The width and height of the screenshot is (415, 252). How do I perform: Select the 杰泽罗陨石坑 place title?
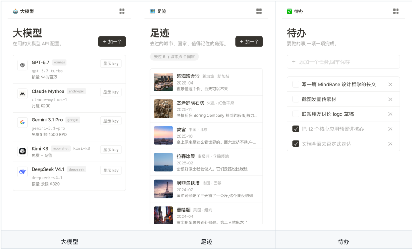pos(191,103)
